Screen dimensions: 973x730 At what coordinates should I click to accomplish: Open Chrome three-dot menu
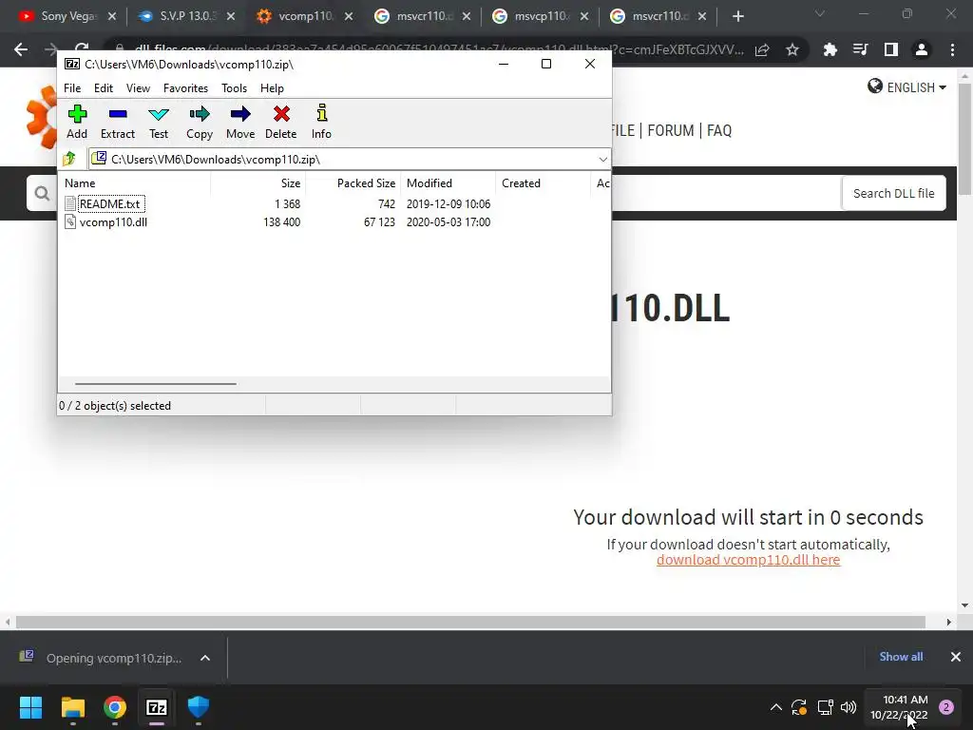click(952, 49)
